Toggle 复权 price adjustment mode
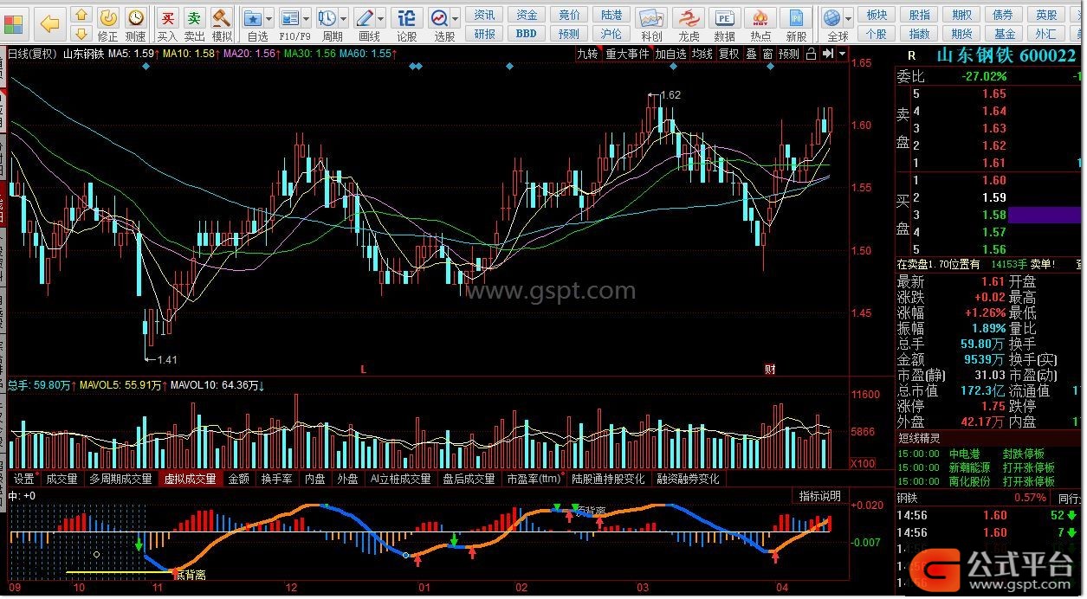This screenshot has width=1087, height=599. pyautogui.click(x=729, y=54)
